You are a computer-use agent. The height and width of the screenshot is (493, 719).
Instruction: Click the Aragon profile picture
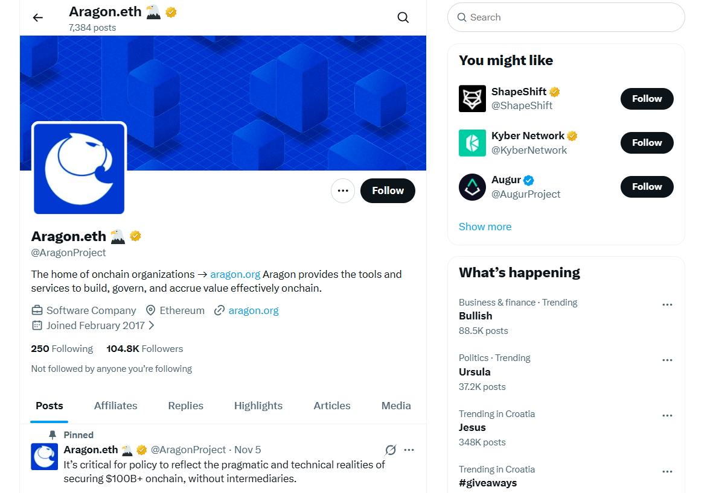pyautogui.click(x=79, y=168)
